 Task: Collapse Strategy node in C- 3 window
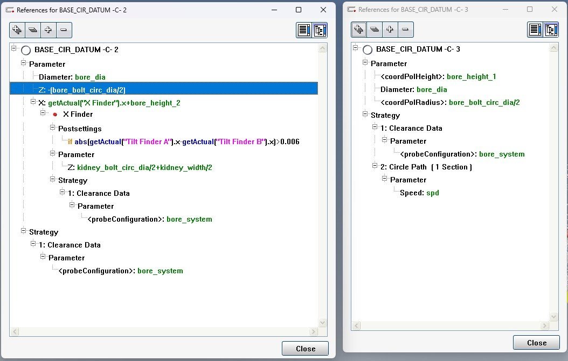(x=365, y=114)
